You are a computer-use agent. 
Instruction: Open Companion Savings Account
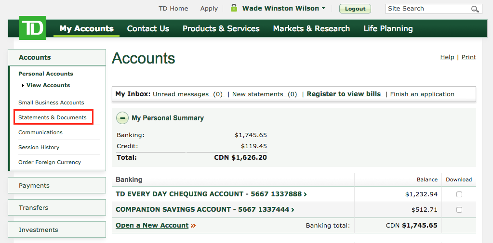[205, 209]
